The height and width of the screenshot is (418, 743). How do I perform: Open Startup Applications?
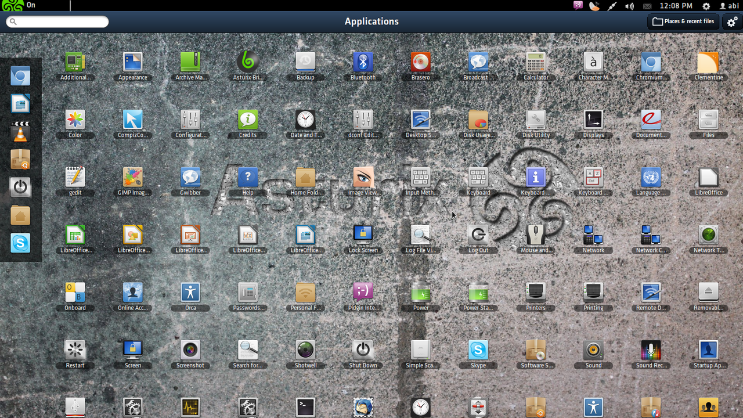click(708, 349)
